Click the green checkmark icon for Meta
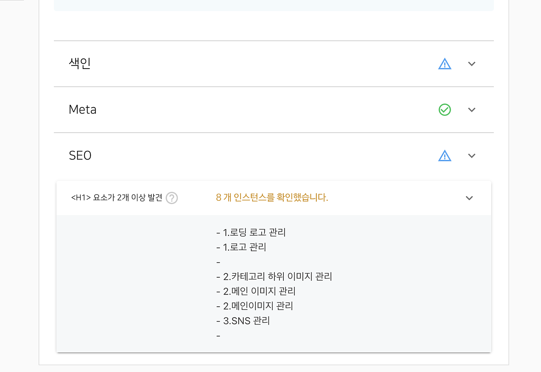Screen dimensions: 541x372 pyautogui.click(x=445, y=110)
